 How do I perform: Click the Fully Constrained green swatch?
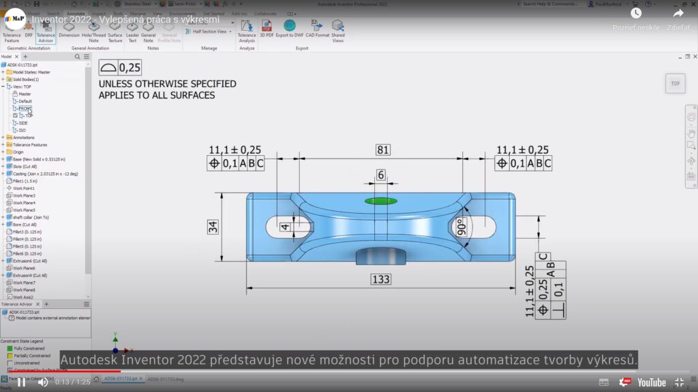point(10,348)
